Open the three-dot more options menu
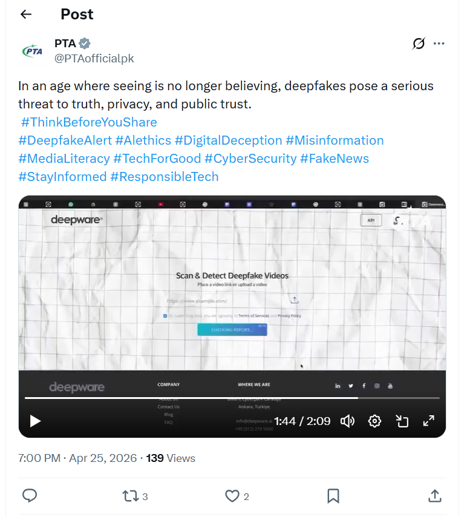The width and height of the screenshot is (470, 517). click(x=439, y=43)
